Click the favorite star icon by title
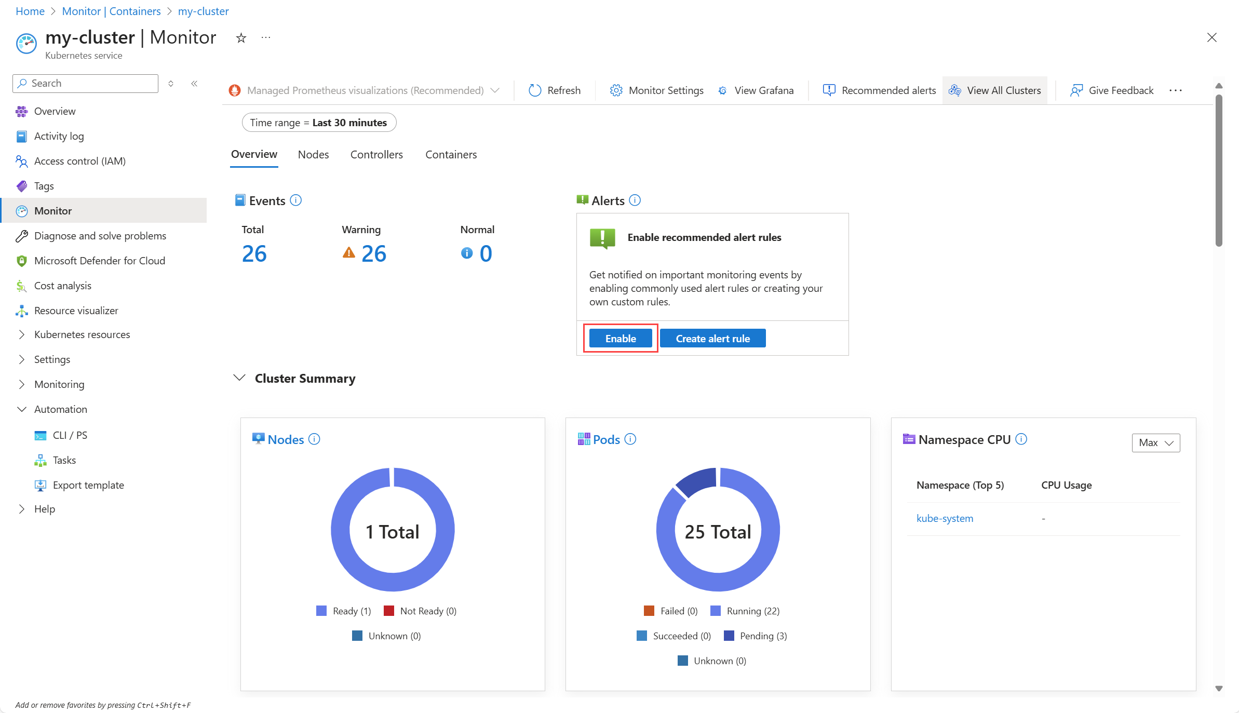 [x=241, y=38]
